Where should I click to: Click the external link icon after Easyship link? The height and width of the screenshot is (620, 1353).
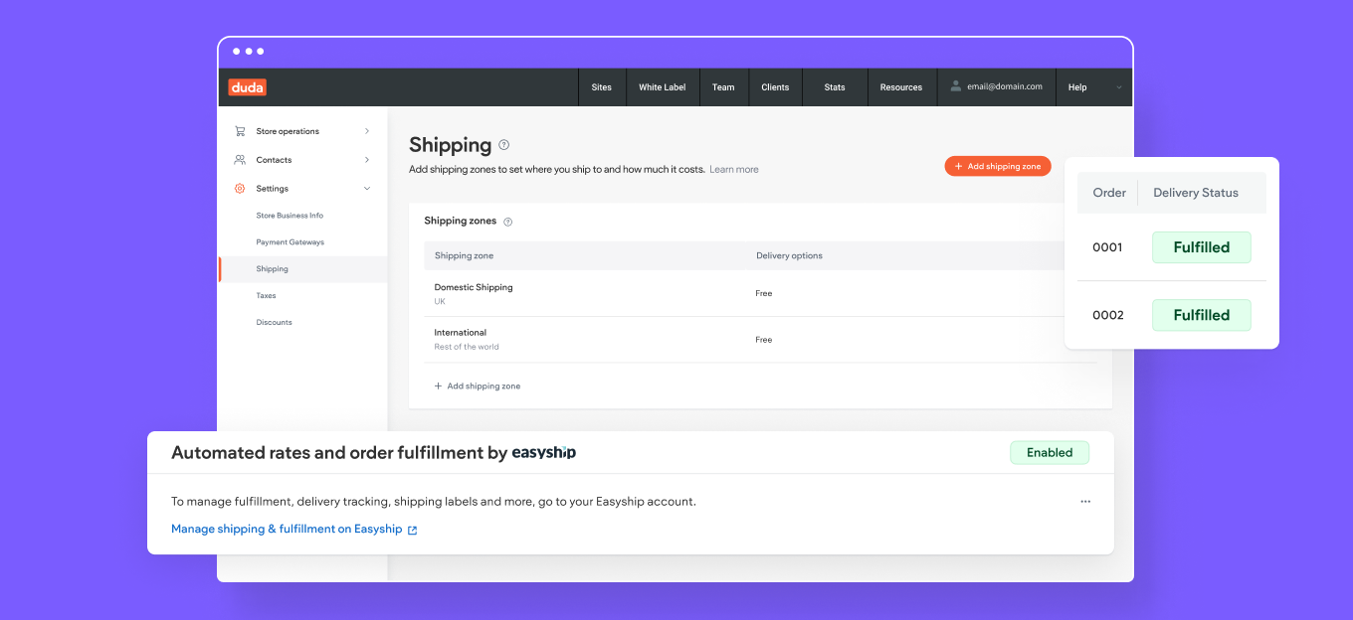click(413, 530)
